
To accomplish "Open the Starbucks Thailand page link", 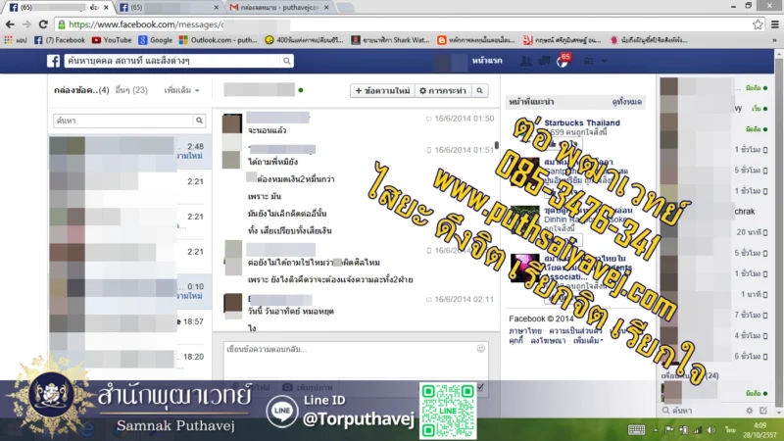I will (582, 122).
